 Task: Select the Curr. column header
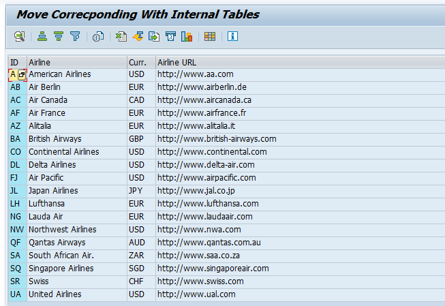(x=141, y=62)
